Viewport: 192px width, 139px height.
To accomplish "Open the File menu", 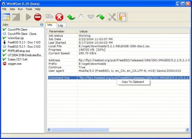I will [x=4, y=9].
